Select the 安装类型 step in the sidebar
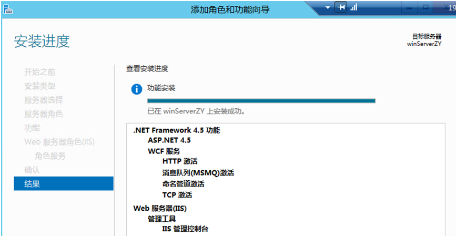The image size is (457, 237). click(x=39, y=86)
